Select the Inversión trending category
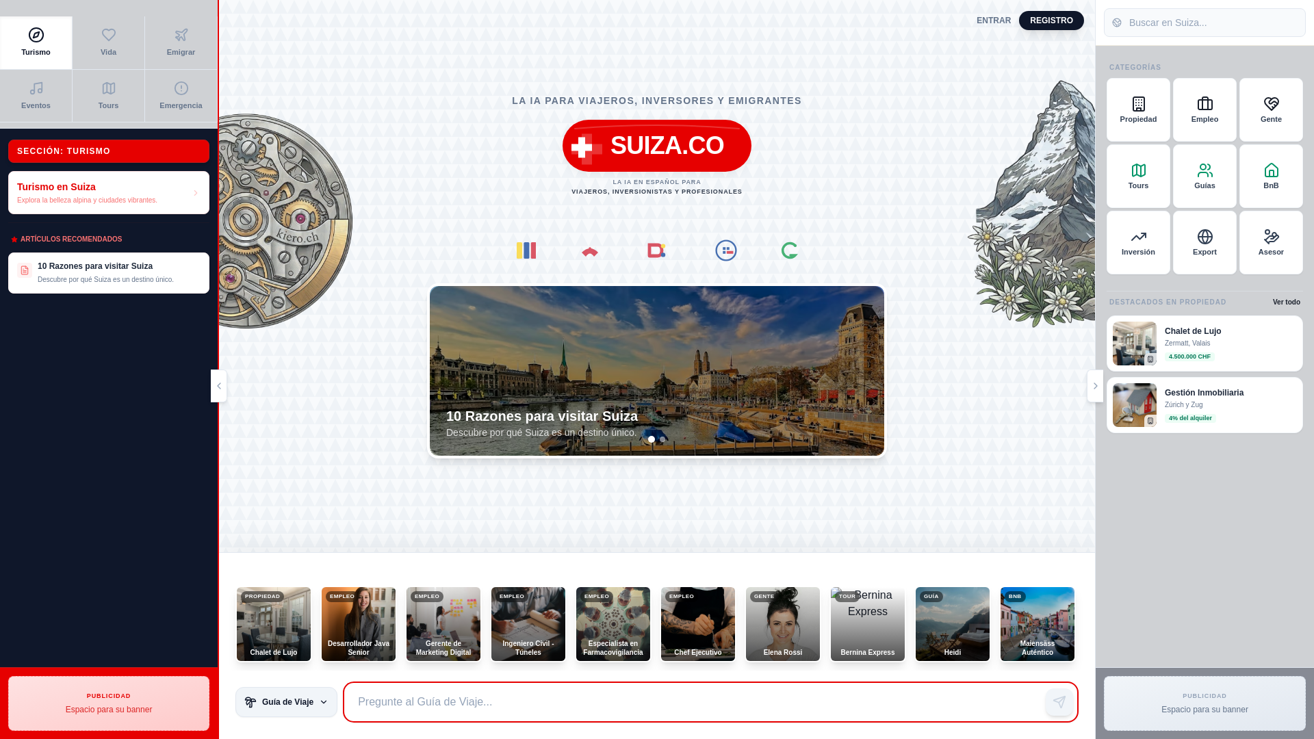Screen dimensions: 1314x739 [x=1138, y=242]
